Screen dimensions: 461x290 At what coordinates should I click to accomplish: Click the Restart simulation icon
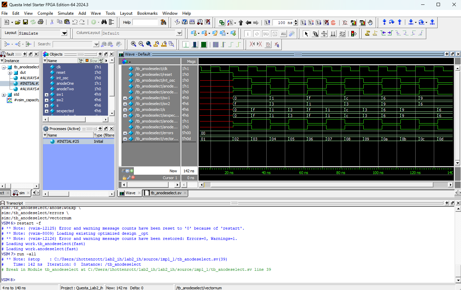coord(267,23)
